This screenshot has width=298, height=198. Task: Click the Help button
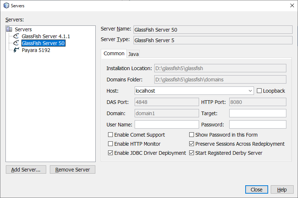(x=282, y=189)
